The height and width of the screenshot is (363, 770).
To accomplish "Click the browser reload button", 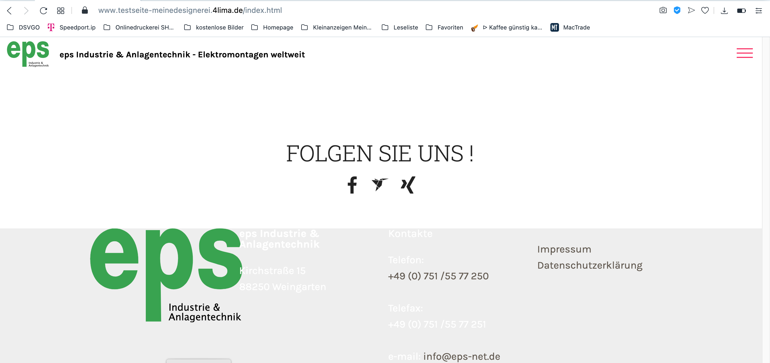I will pos(43,11).
